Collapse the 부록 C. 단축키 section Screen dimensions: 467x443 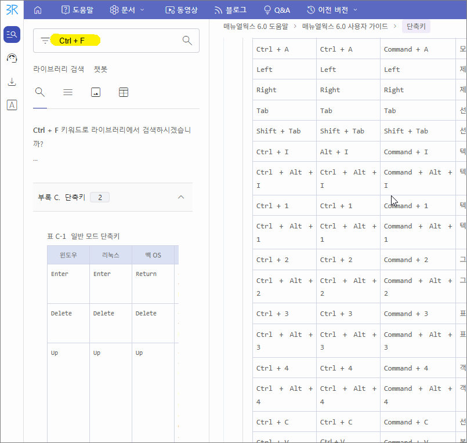pyautogui.click(x=180, y=197)
